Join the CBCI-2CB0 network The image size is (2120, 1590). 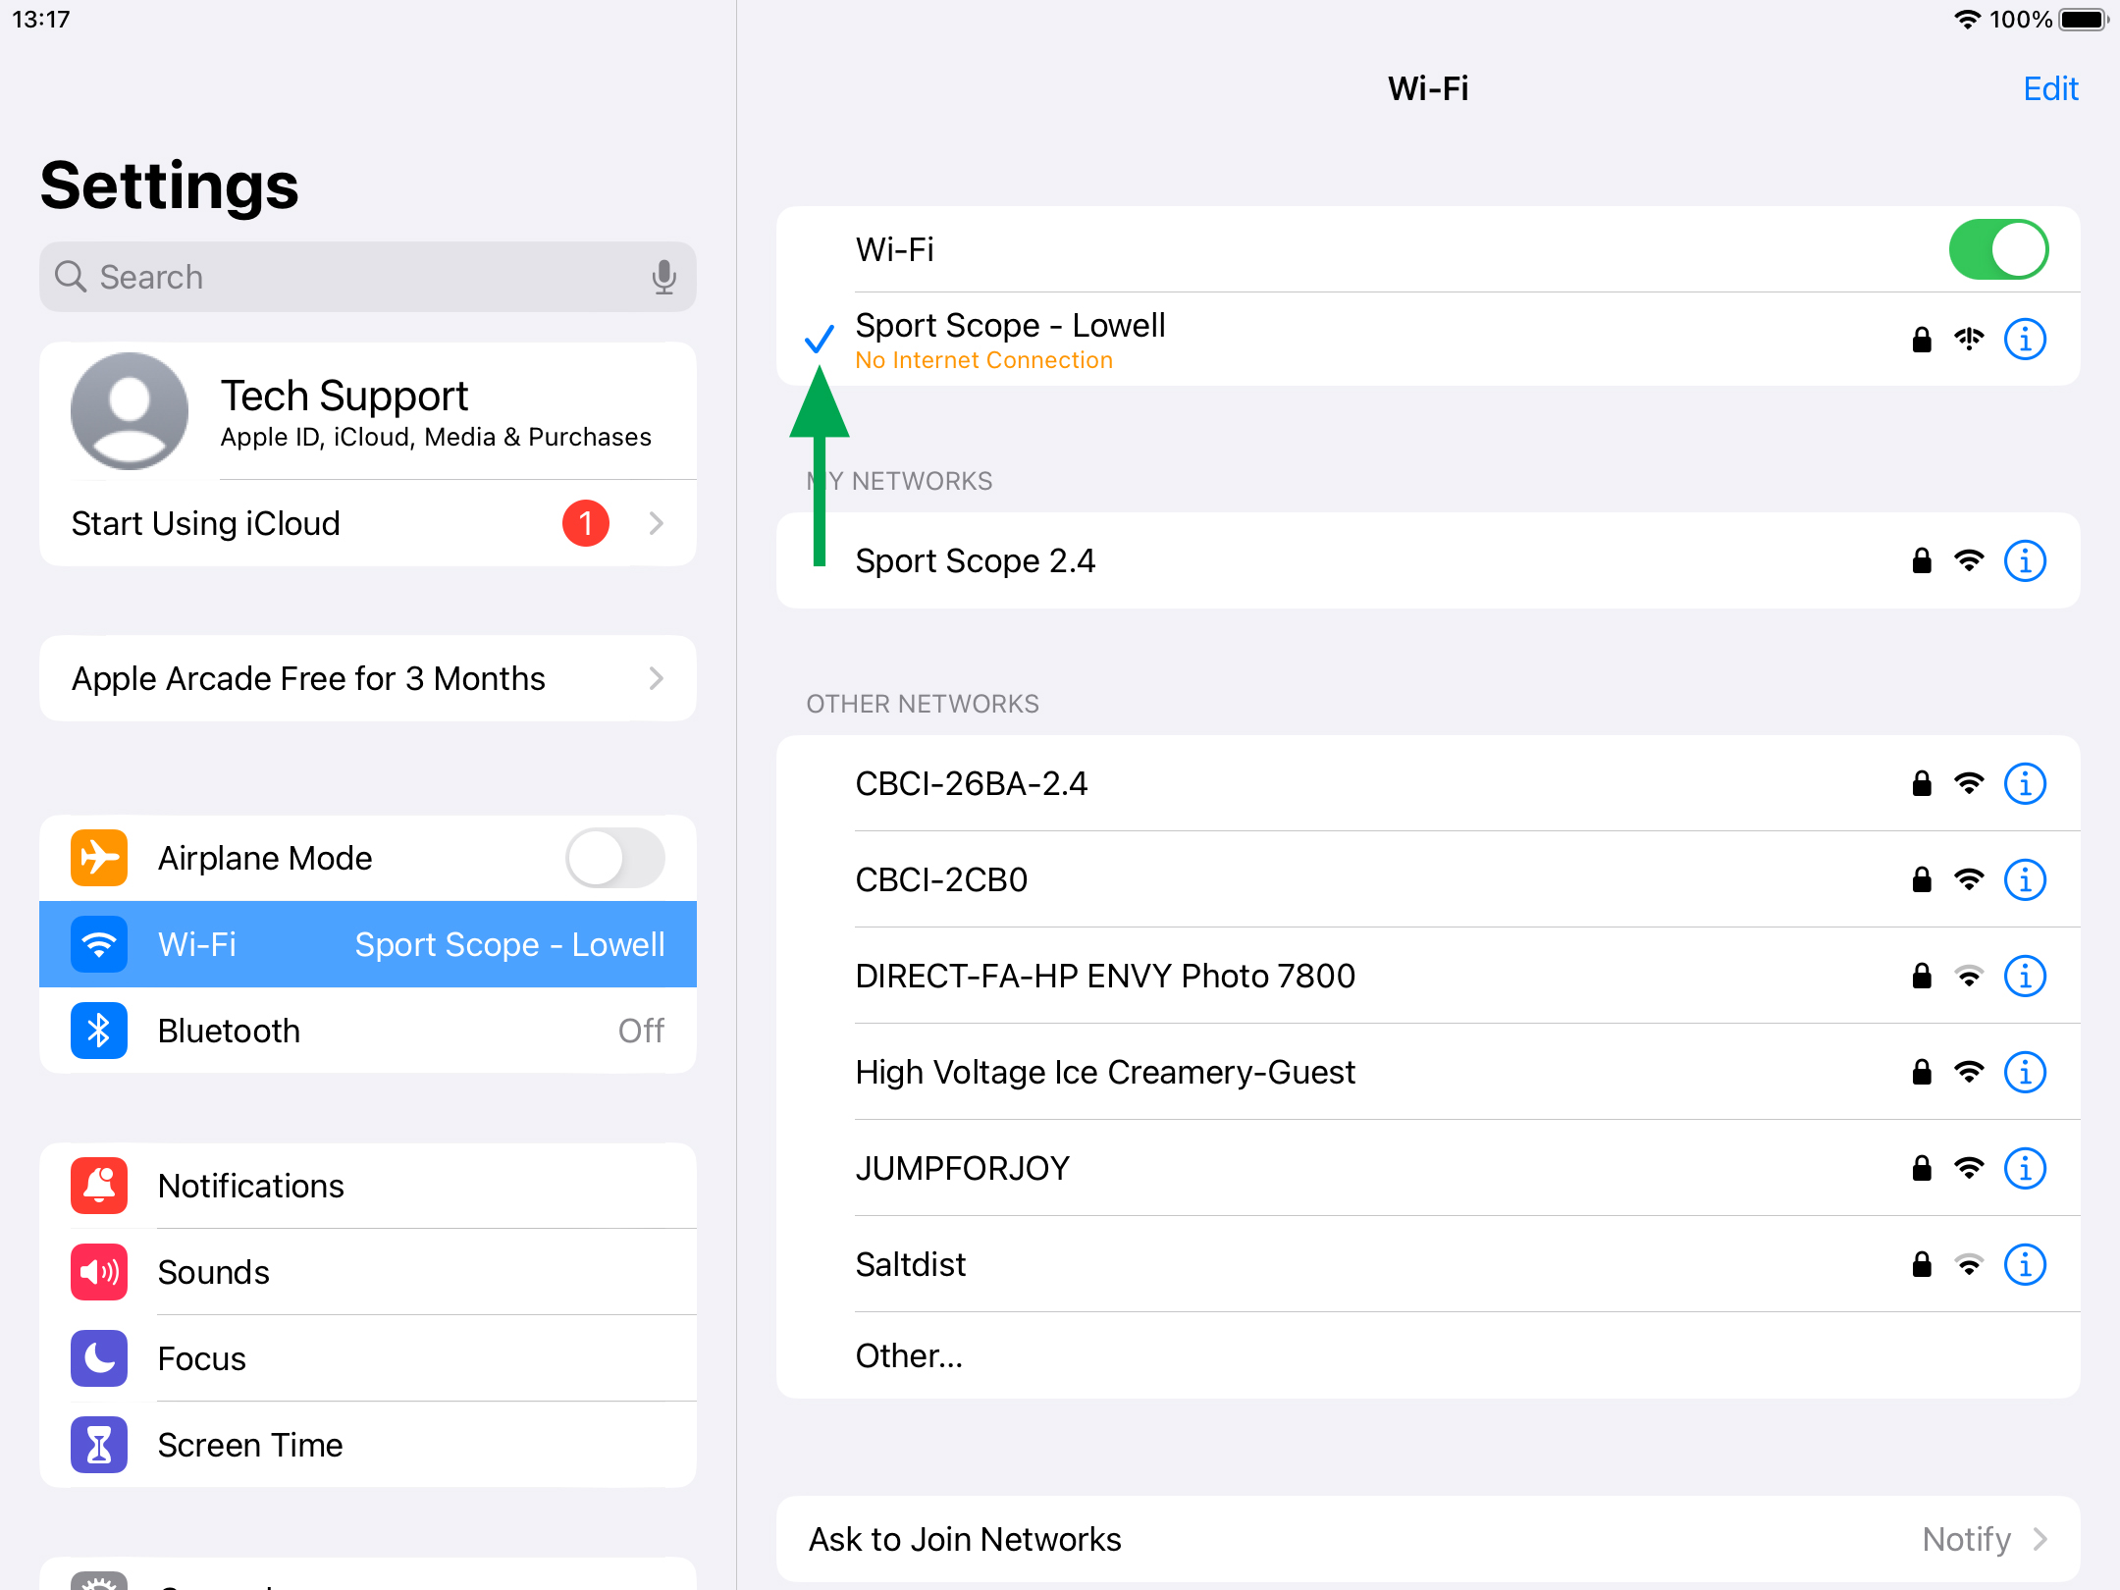pos(1428,879)
